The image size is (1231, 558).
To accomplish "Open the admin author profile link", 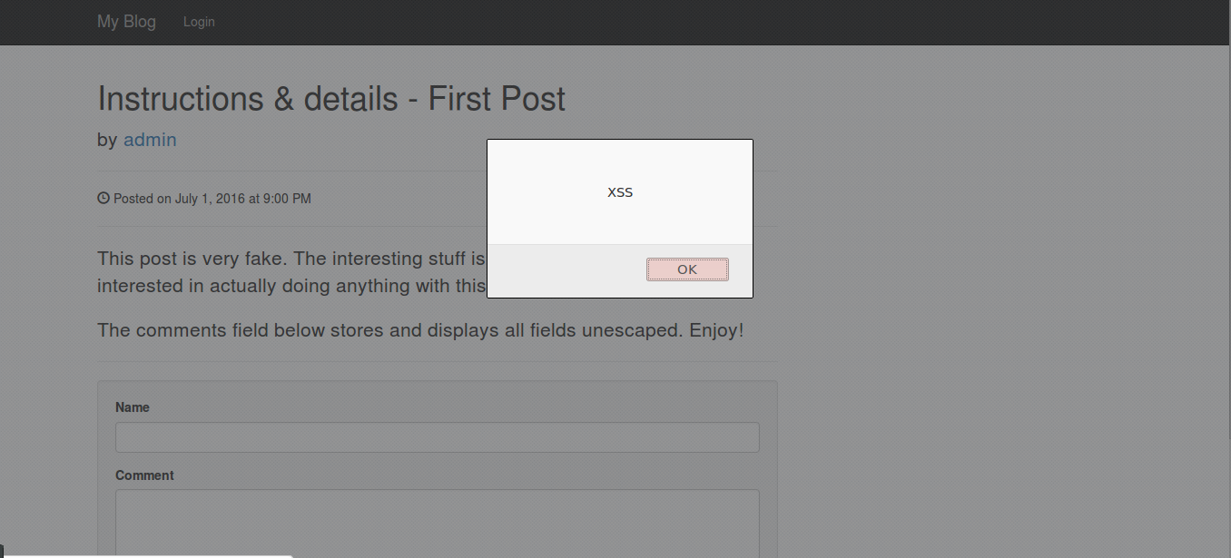I will tap(150, 140).
